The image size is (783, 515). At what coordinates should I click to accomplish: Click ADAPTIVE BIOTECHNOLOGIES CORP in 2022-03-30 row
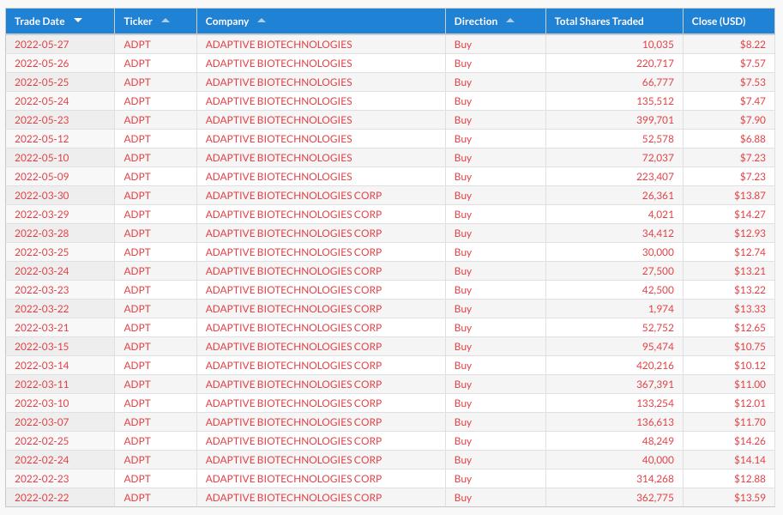point(293,196)
